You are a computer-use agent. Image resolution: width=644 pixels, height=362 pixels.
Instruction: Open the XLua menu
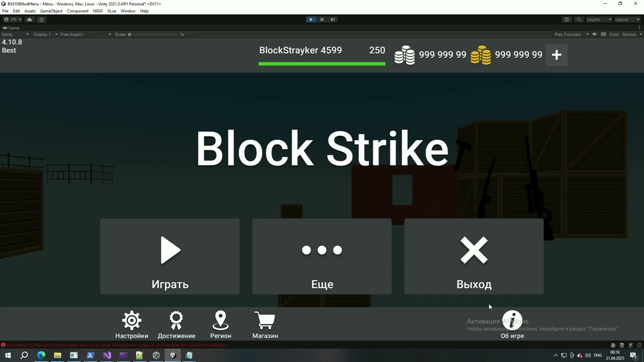[x=112, y=11]
